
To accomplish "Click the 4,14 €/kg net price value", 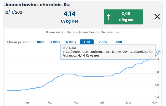I will [x=69, y=17].
